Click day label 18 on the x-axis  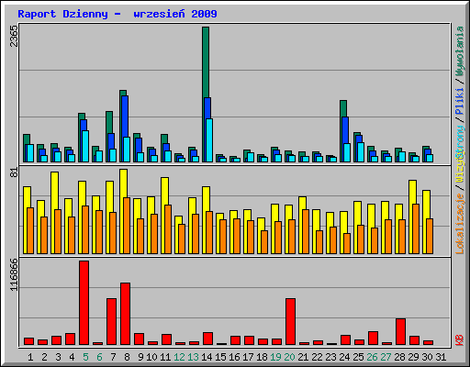pos(262,357)
